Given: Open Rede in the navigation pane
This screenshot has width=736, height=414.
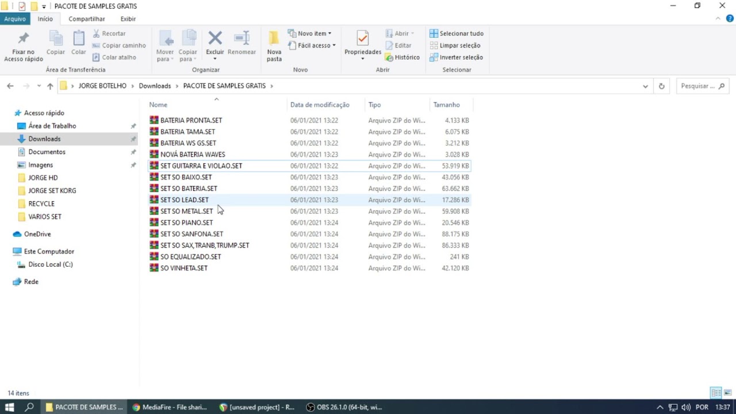Looking at the screenshot, I should click(31, 282).
